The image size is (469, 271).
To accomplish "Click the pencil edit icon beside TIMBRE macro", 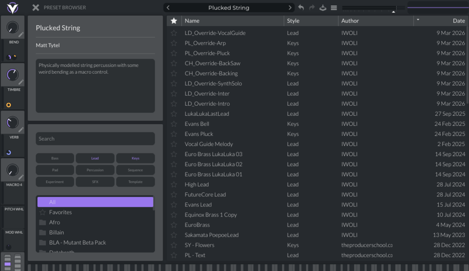I will coord(21,82).
